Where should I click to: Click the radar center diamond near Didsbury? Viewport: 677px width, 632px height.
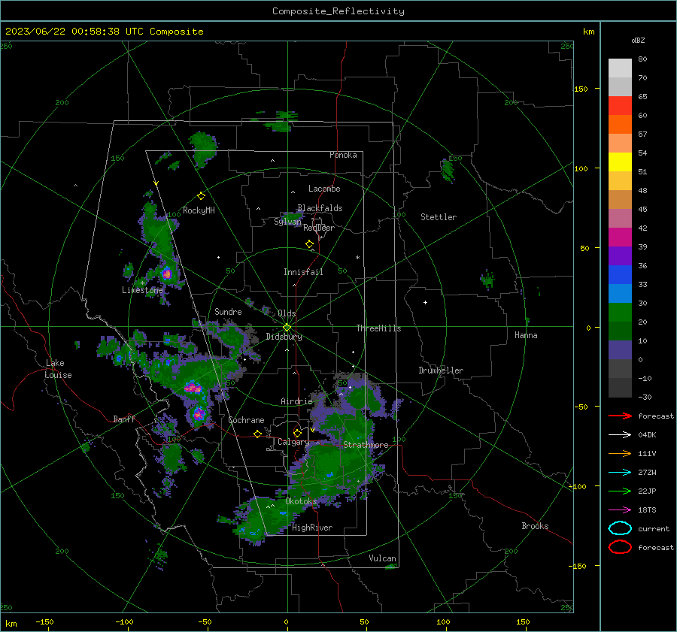coord(287,327)
